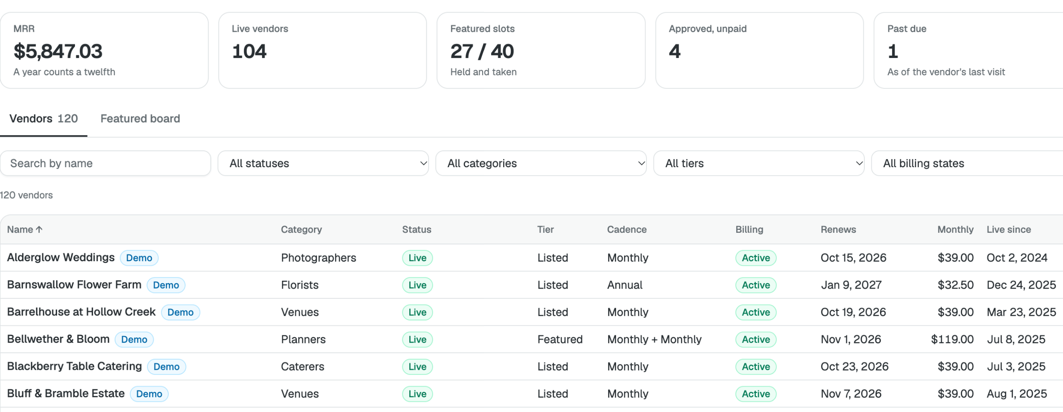Click the Nov 7, 2026 renewal date

coord(851,394)
